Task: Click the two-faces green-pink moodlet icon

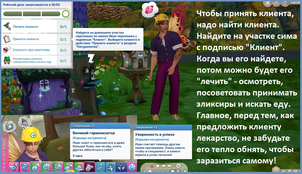Action: 35,167
